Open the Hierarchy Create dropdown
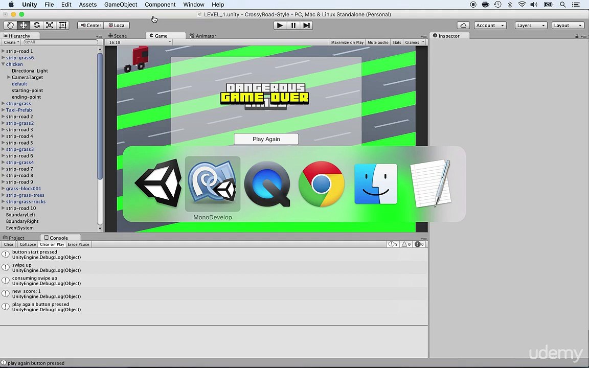 (x=11, y=42)
